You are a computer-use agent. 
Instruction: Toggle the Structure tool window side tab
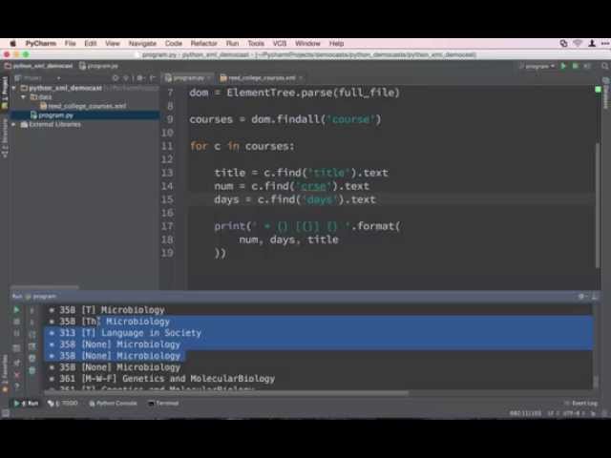(x=5, y=137)
